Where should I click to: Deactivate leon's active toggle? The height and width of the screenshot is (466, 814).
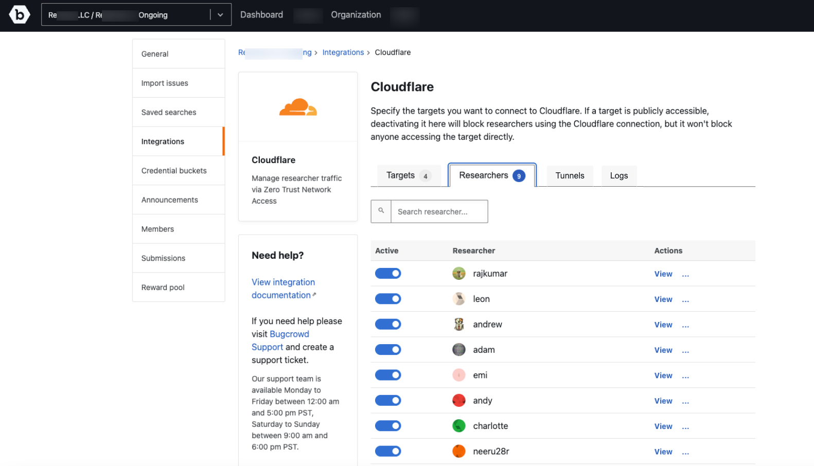pos(388,299)
